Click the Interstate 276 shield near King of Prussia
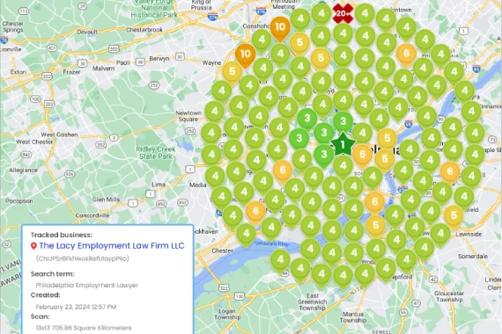502x334 pixels. point(212,17)
